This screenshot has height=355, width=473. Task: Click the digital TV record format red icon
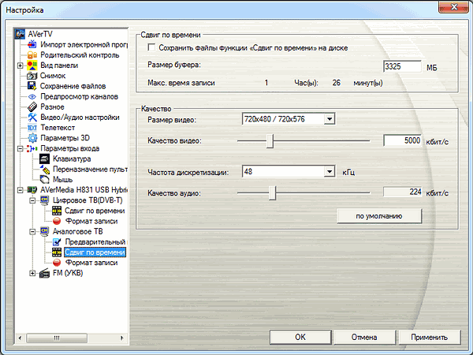click(57, 221)
